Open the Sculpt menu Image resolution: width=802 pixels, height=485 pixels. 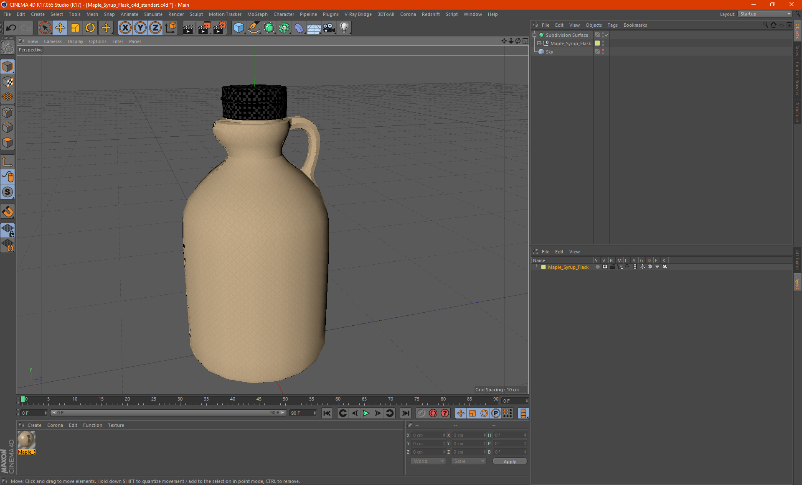196,14
